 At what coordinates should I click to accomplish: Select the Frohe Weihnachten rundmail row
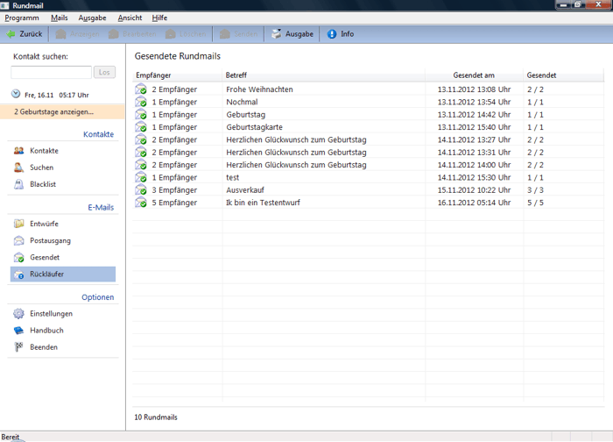369,89
